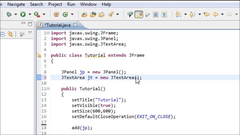Click the Next Annotation arrow icon
Screen dimensions: 240x135
pos(178,14)
